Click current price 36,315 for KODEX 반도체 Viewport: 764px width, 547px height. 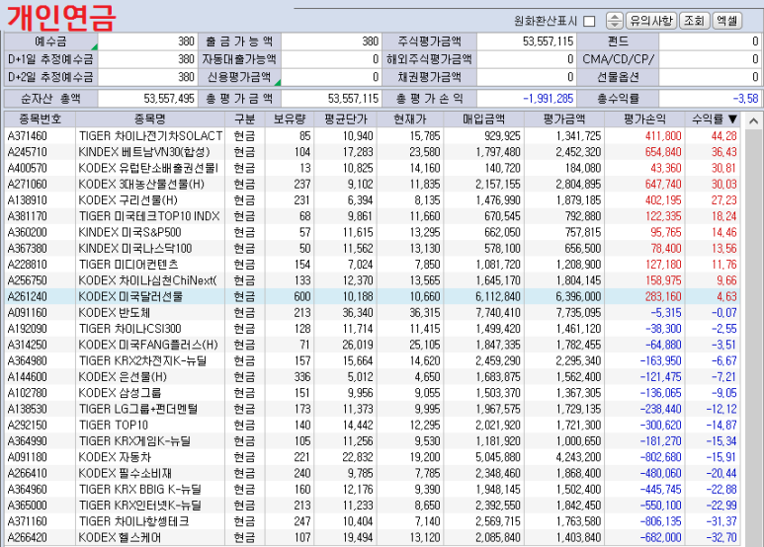tap(424, 312)
